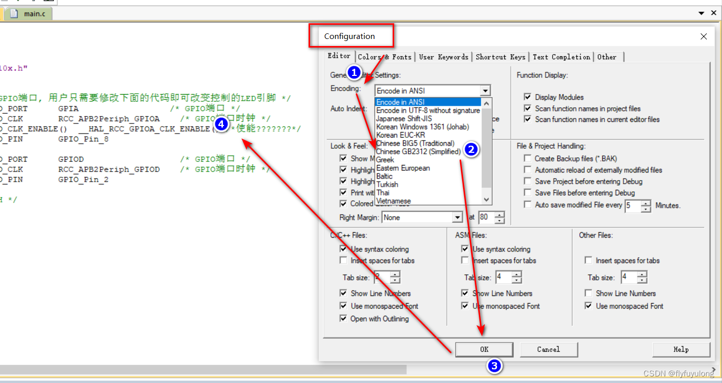This screenshot has height=383, width=722.
Task: Increase Other Files tab size
Action: pyautogui.click(x=642, y=275)
